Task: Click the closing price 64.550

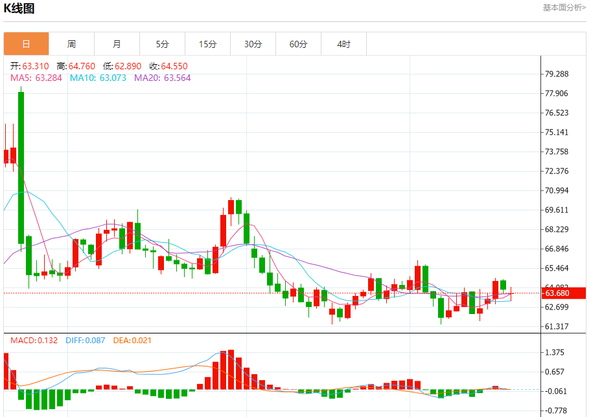Action: click(174, 66)
